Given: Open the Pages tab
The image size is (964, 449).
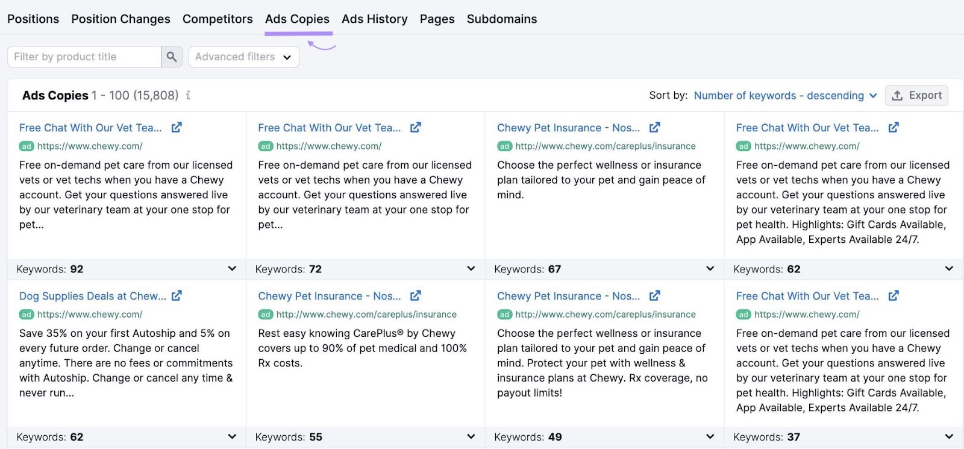Looking at the screenshot, I should [x=437, y=19].
